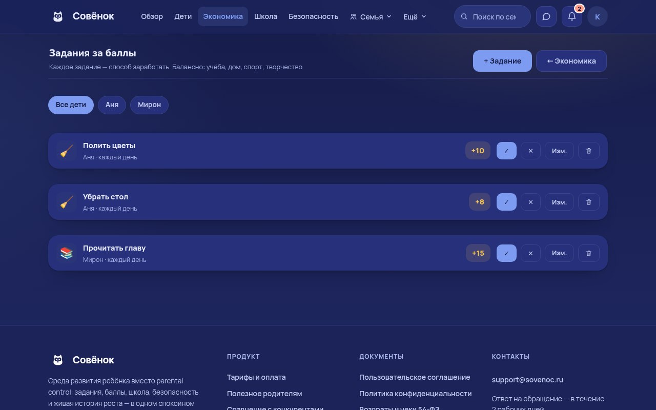Delete the Полить цветы task
Viewport: 656px width, 410px height.
point(589,151)
